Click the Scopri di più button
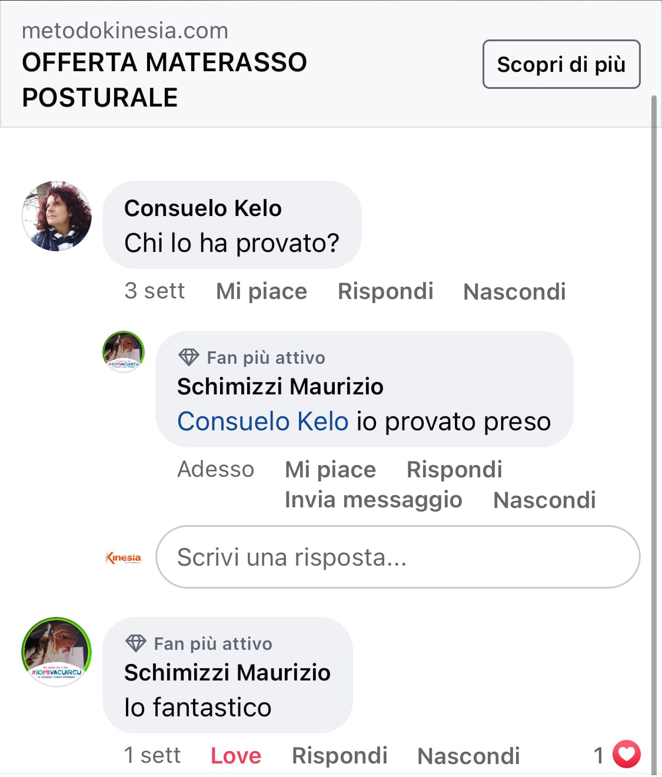Viewport: 662px width, 777px height. tap(561, 64)
